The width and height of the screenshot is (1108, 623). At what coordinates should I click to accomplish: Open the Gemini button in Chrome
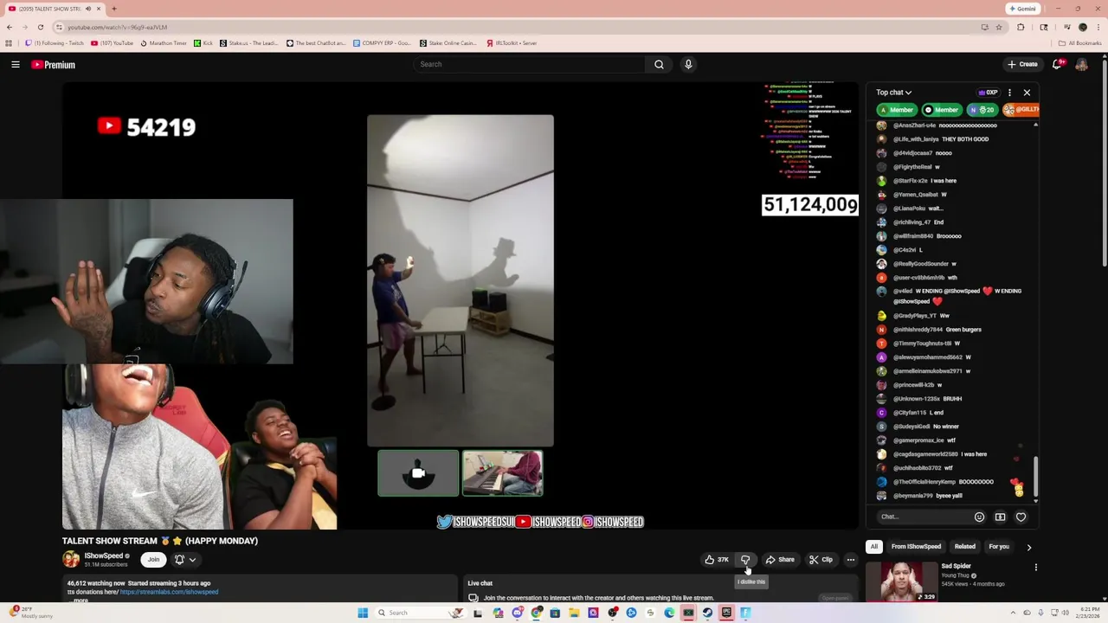(1022, 9)
